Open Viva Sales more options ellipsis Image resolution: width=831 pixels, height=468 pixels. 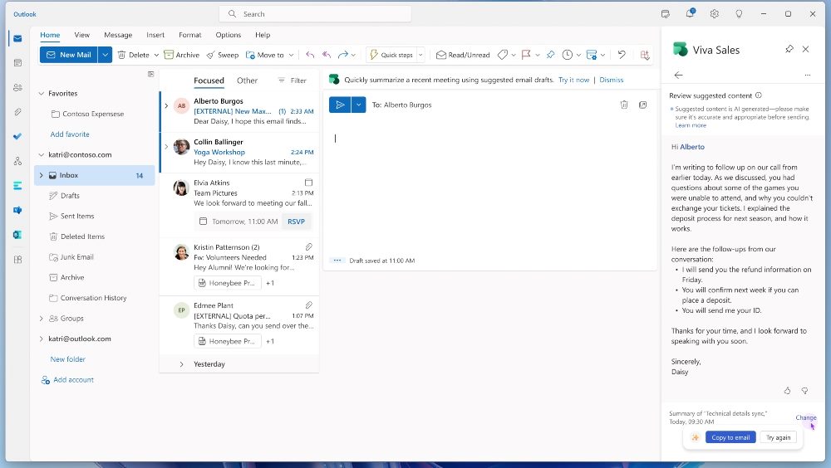[x=807, y=76]
